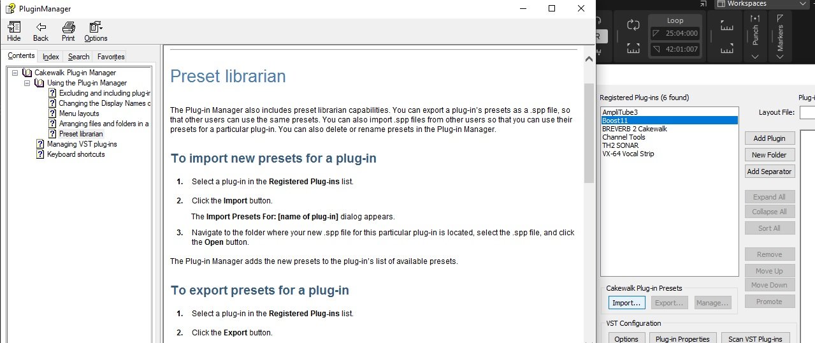Switch to the Index tab

pyautogui.click(x=51, y=57)
